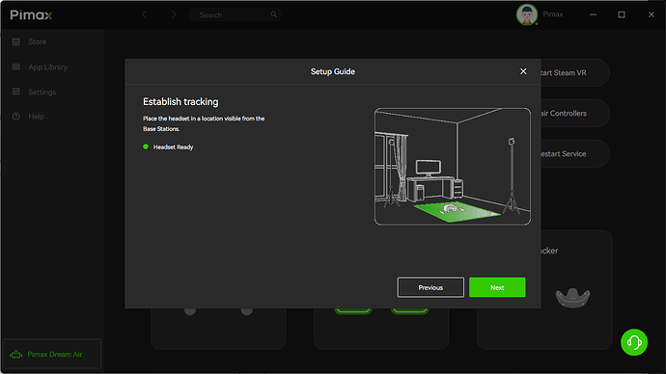Click the Pimax logo
This screenshot has height=374, width=666.
pos(31,14)
